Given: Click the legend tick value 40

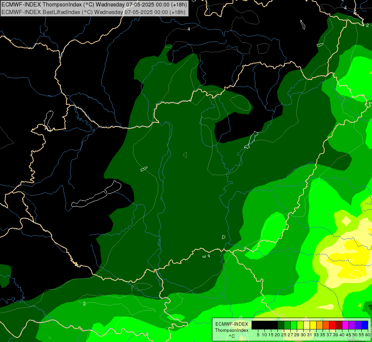Looking at the screenshot, I should point(342,335).
